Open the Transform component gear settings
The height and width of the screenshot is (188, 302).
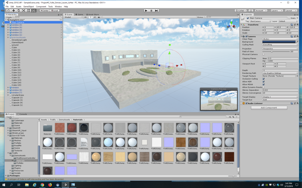(298, 25)
